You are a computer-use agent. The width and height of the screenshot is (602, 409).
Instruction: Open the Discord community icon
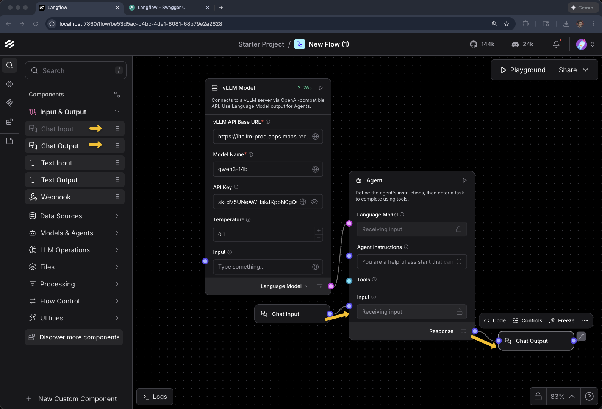pos(515,44)
